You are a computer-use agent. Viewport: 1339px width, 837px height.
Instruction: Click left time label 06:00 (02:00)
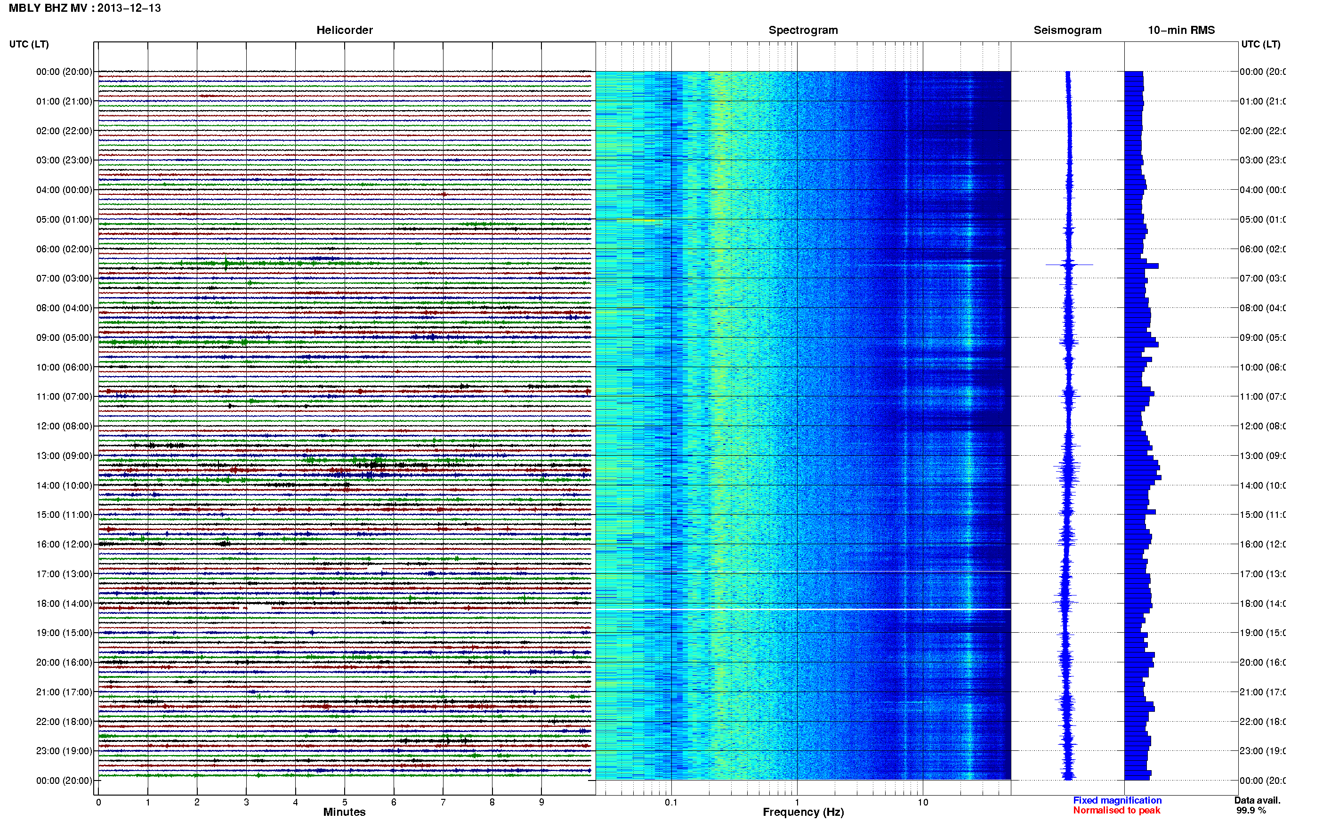coord(64,249)
